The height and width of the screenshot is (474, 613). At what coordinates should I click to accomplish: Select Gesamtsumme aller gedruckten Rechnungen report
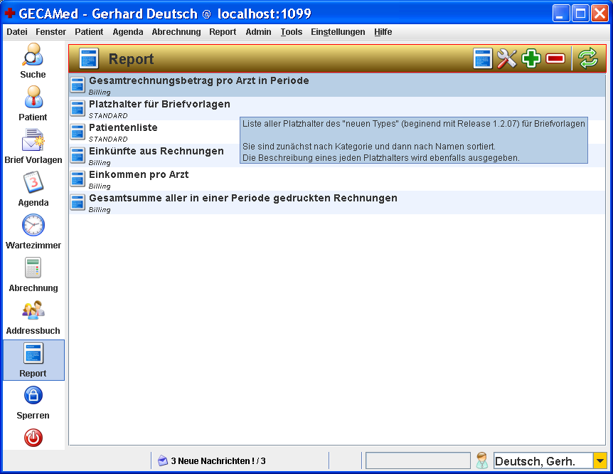242,198
